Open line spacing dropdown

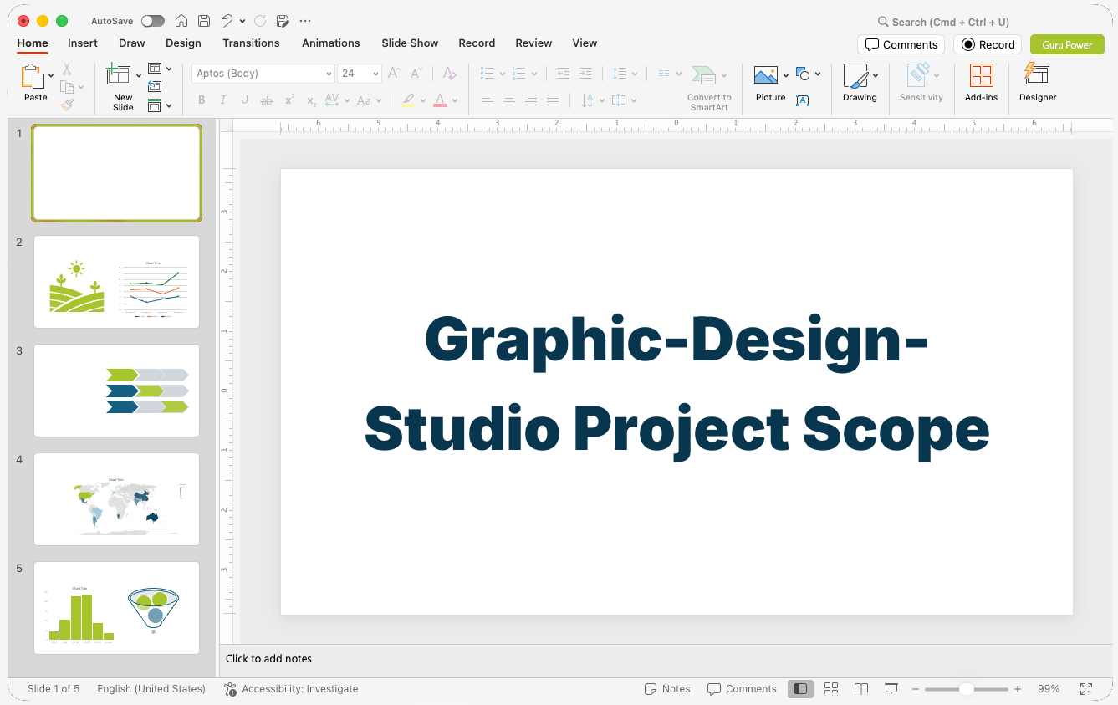coord(624,74)
